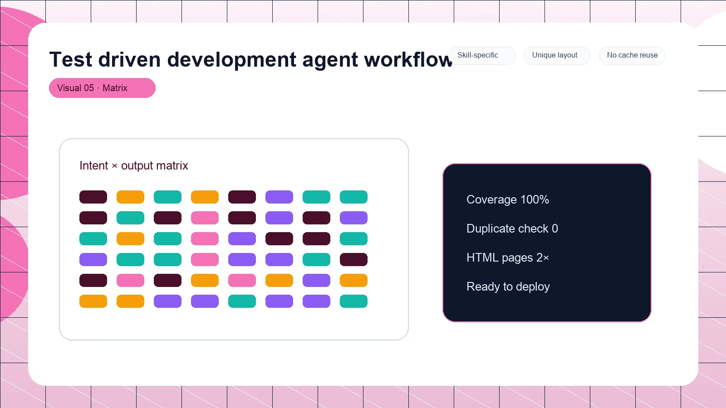726x408 pixels.
Task: Select the Duplicate check 0 line
Action: (512, 228)
